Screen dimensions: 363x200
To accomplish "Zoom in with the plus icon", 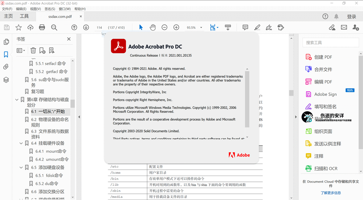I will click(x=176, y=27).
